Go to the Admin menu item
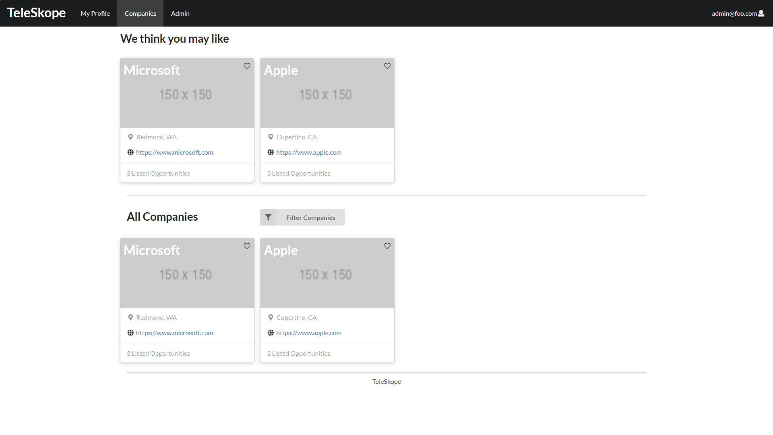 coord(180,13)
